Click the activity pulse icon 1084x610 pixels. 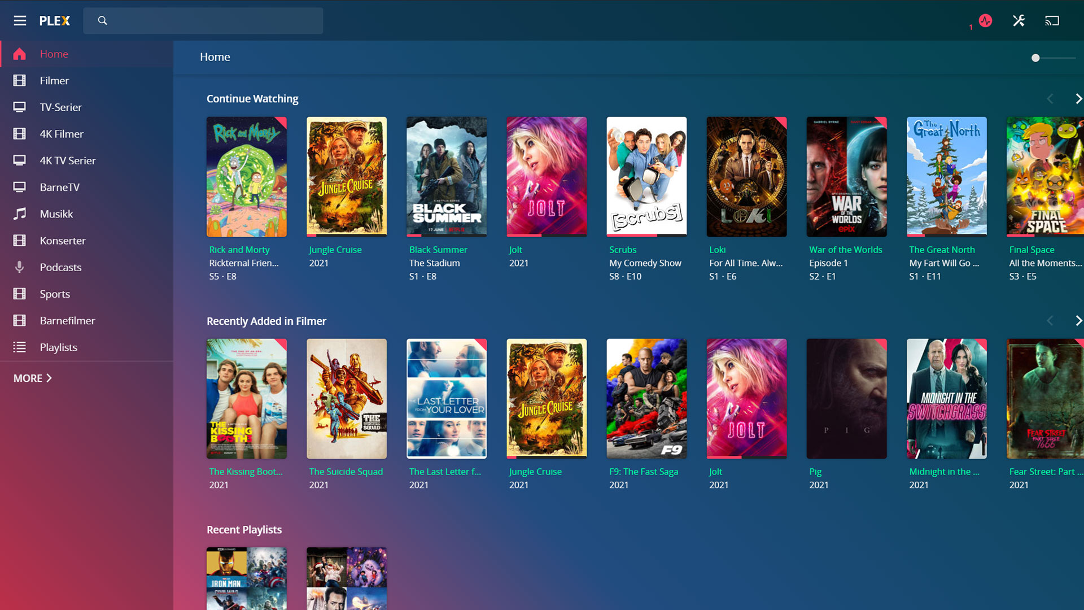(x=985, y=21)
